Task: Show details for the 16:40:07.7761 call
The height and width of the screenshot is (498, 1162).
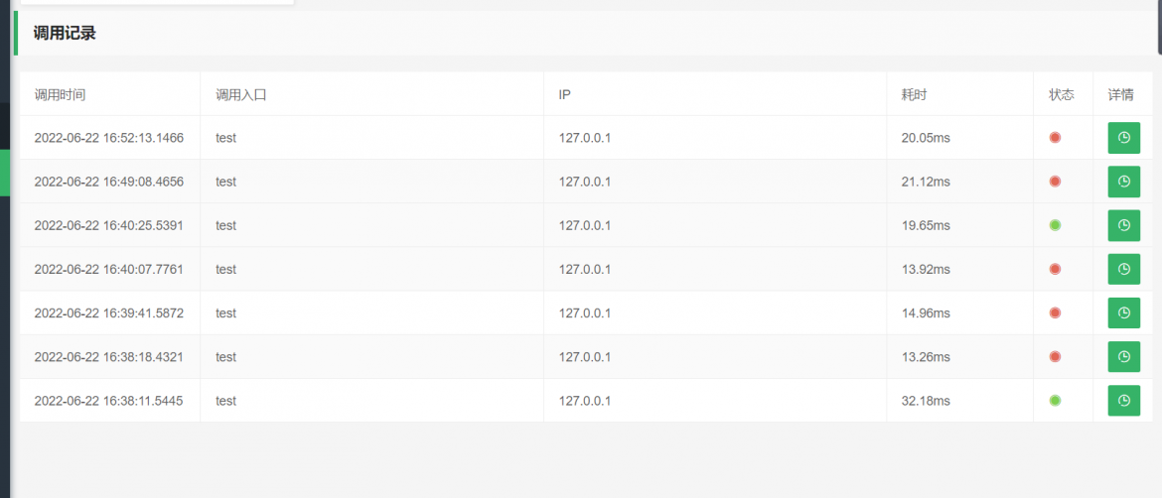Action: (x=1123, y=269)
